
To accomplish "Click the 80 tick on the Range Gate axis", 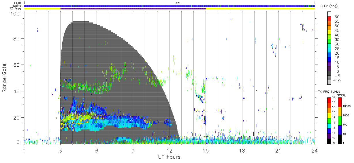I will (17, 39).
